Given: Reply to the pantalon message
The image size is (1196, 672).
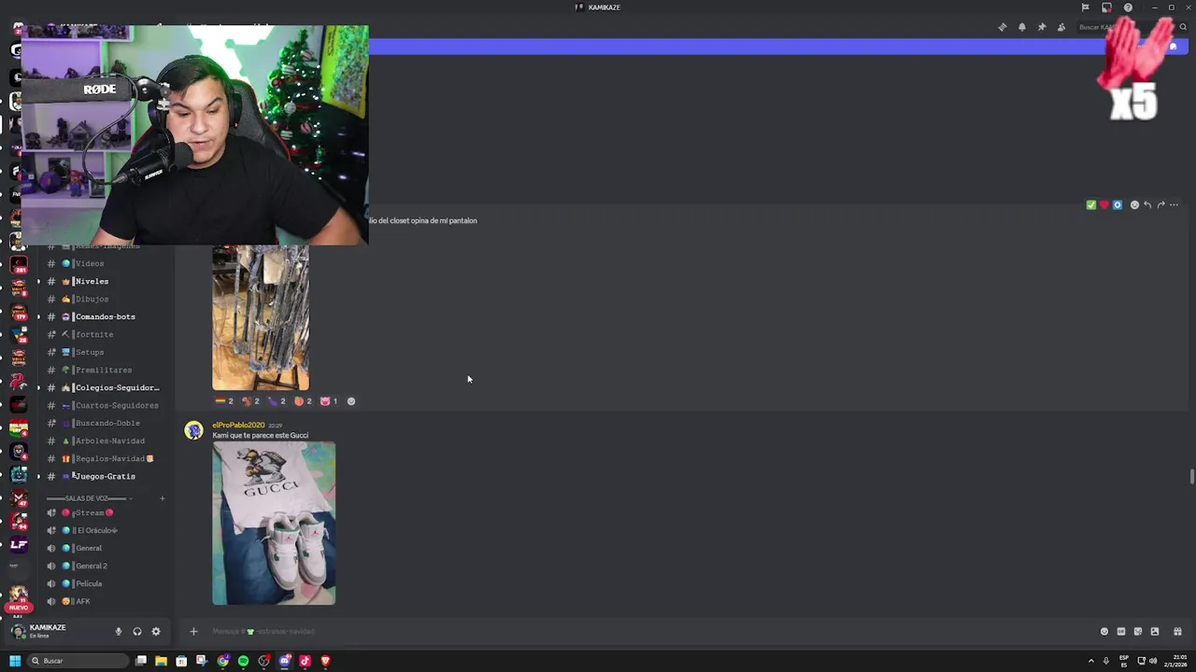Looking at the screenshot, I should [1147, 205].
